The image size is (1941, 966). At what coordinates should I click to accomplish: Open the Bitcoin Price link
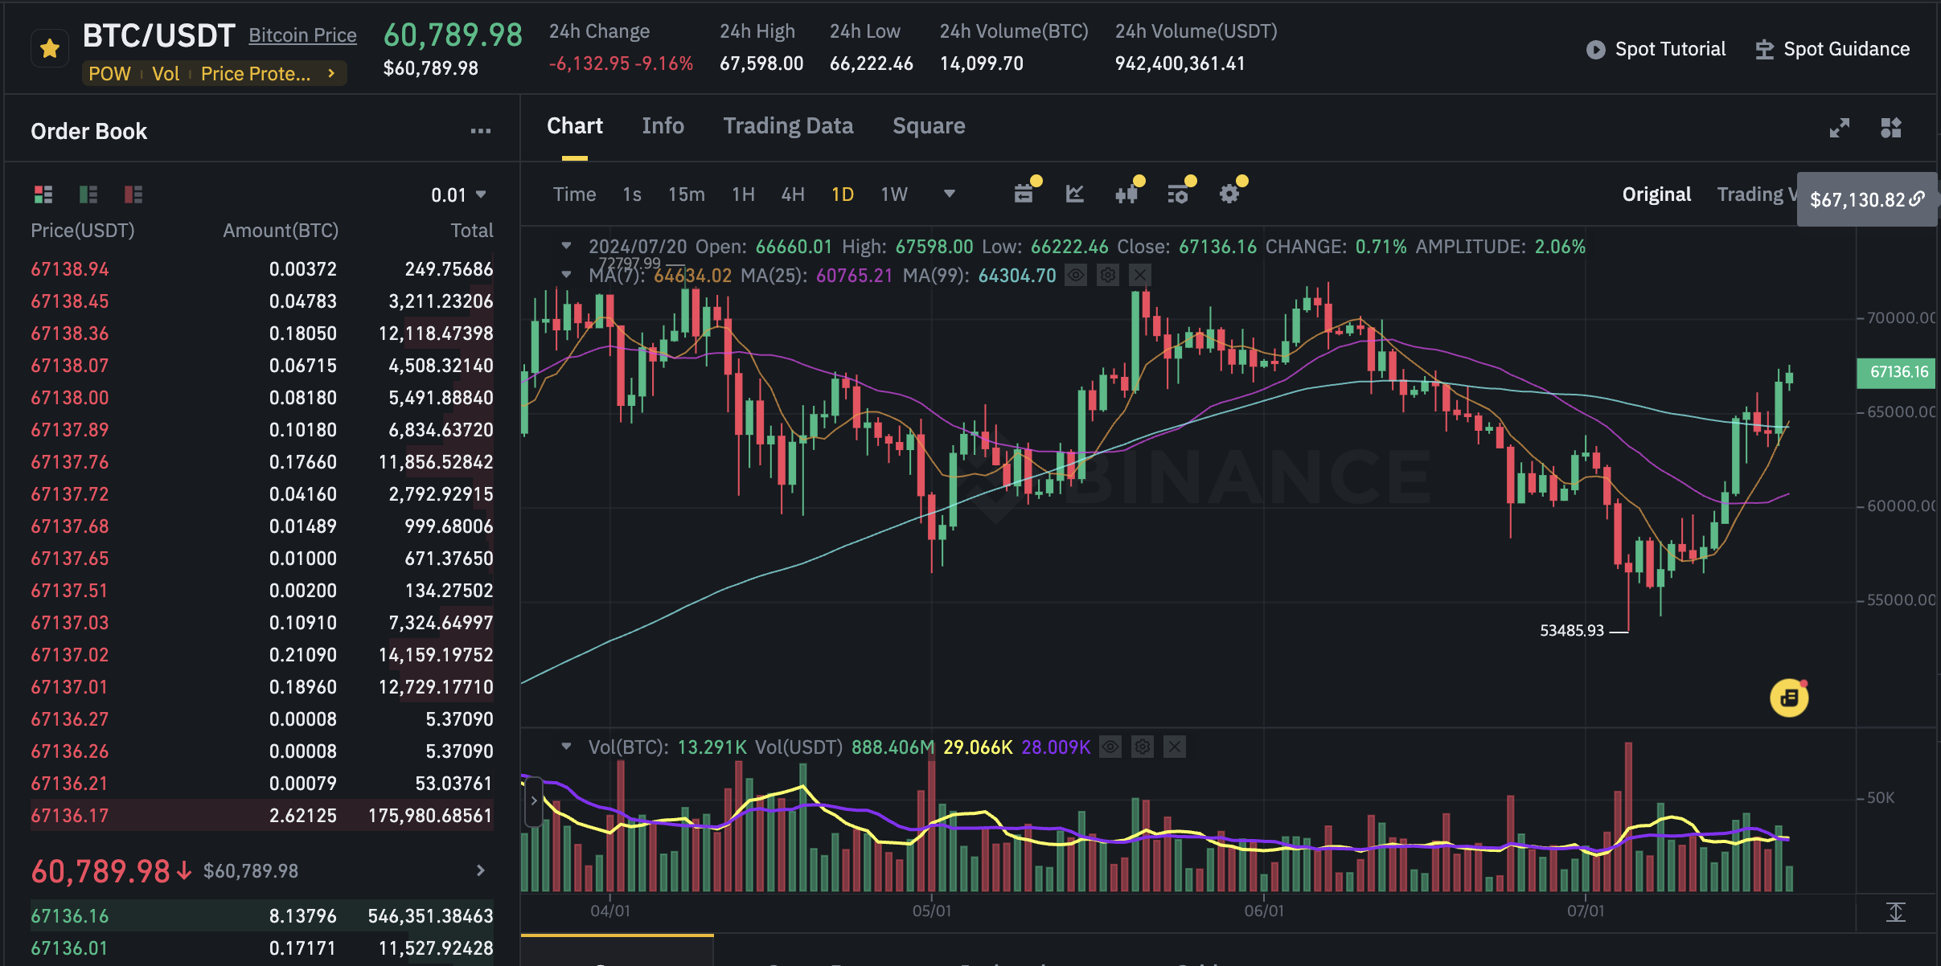pyautogui.click(x=302, y=35)
